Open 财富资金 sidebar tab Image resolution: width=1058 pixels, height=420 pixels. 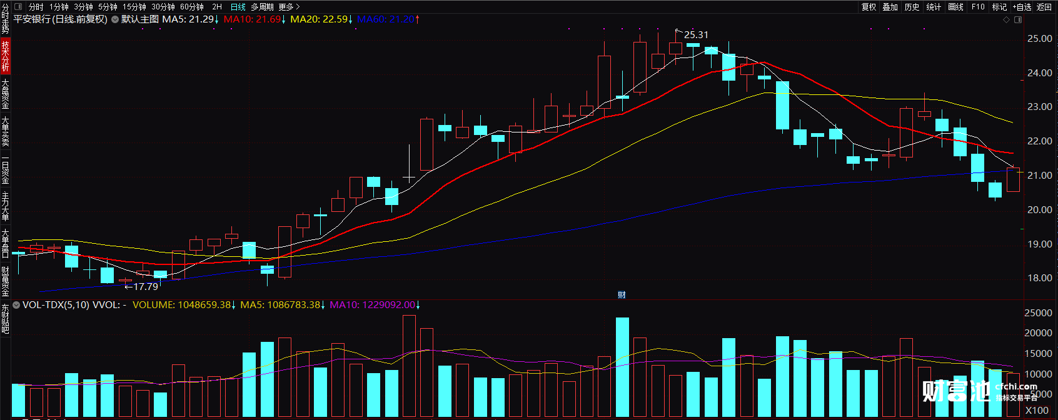pyautogui.click(x=5, y=281)
